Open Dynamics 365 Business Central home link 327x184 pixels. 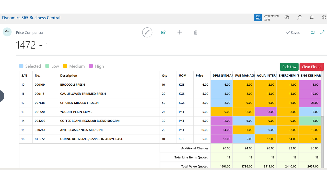point(31,18)
